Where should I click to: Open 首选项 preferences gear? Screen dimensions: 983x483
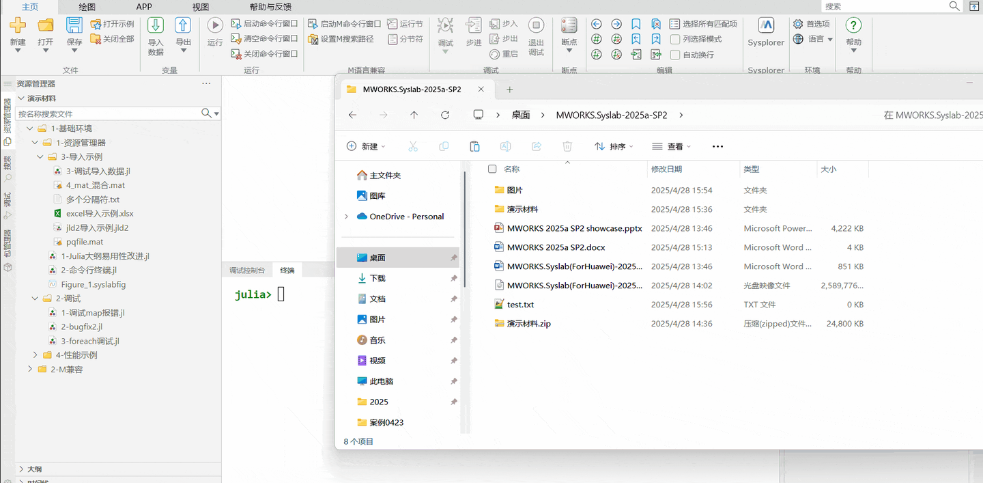(x=811, y=24)
